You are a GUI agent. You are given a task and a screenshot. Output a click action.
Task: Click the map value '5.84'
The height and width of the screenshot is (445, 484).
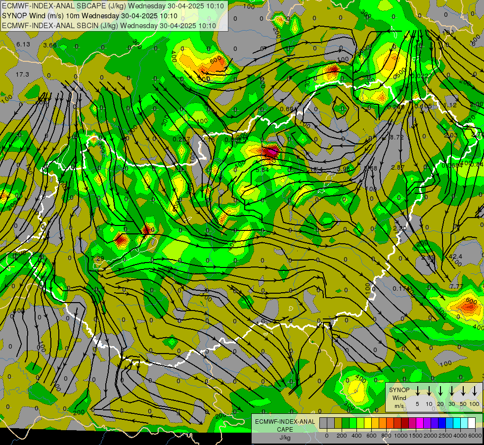pos(263,170)
